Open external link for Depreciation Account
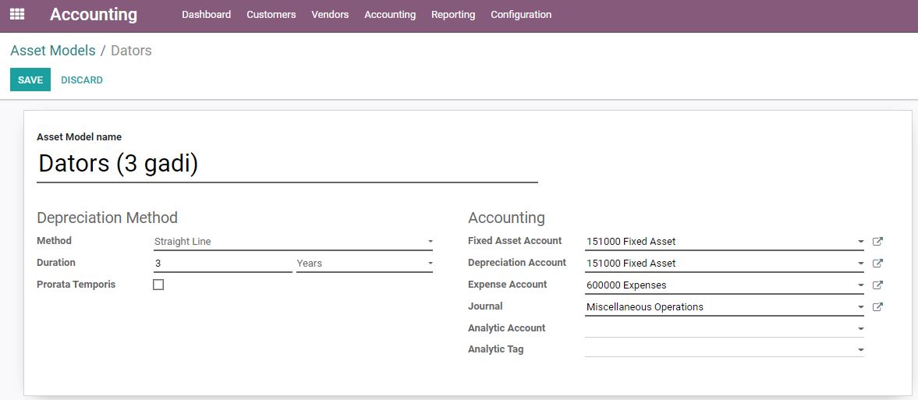The image size is (918, 400). click(877, 264)
